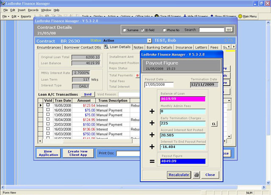Image resolution: width=271 pixels, height=195 pixels.
Task: Tick Void checkbox for 13/05/2008 Manual Payment
Action: tap(48, 114)
